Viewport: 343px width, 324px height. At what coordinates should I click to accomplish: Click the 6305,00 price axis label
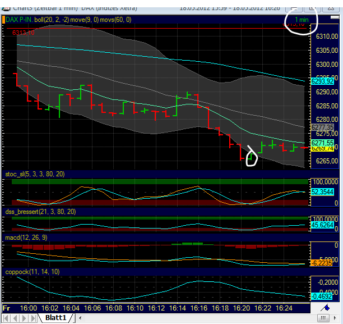click(327, 51)
